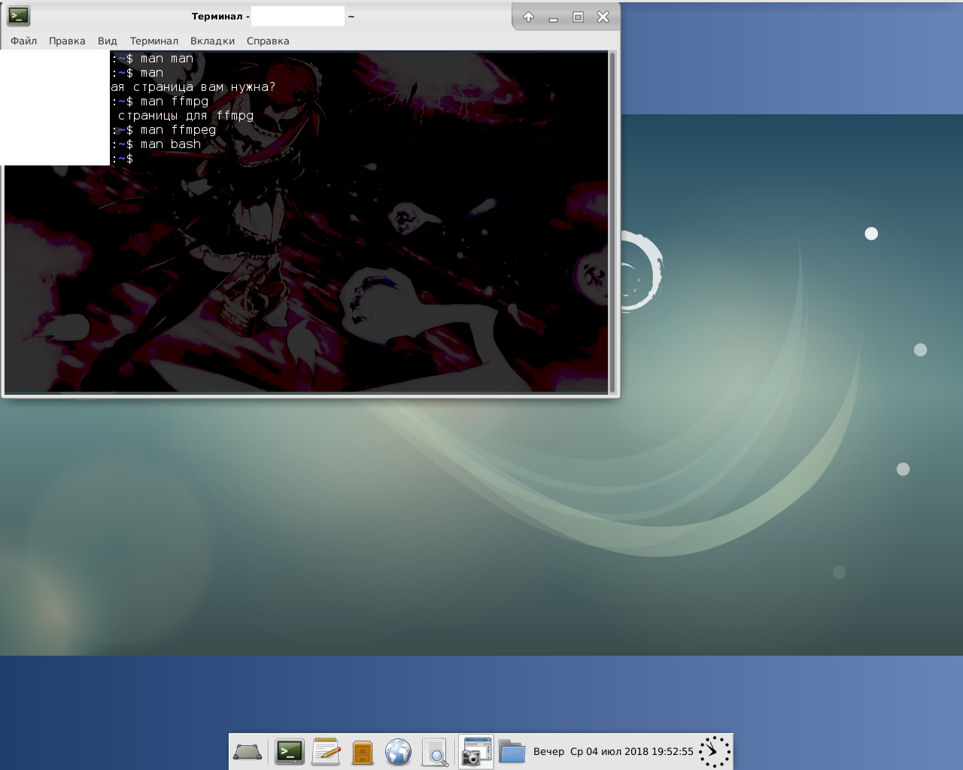Click the 'man man' command line
The image size is (963, 770).
(x=167, y=59)
